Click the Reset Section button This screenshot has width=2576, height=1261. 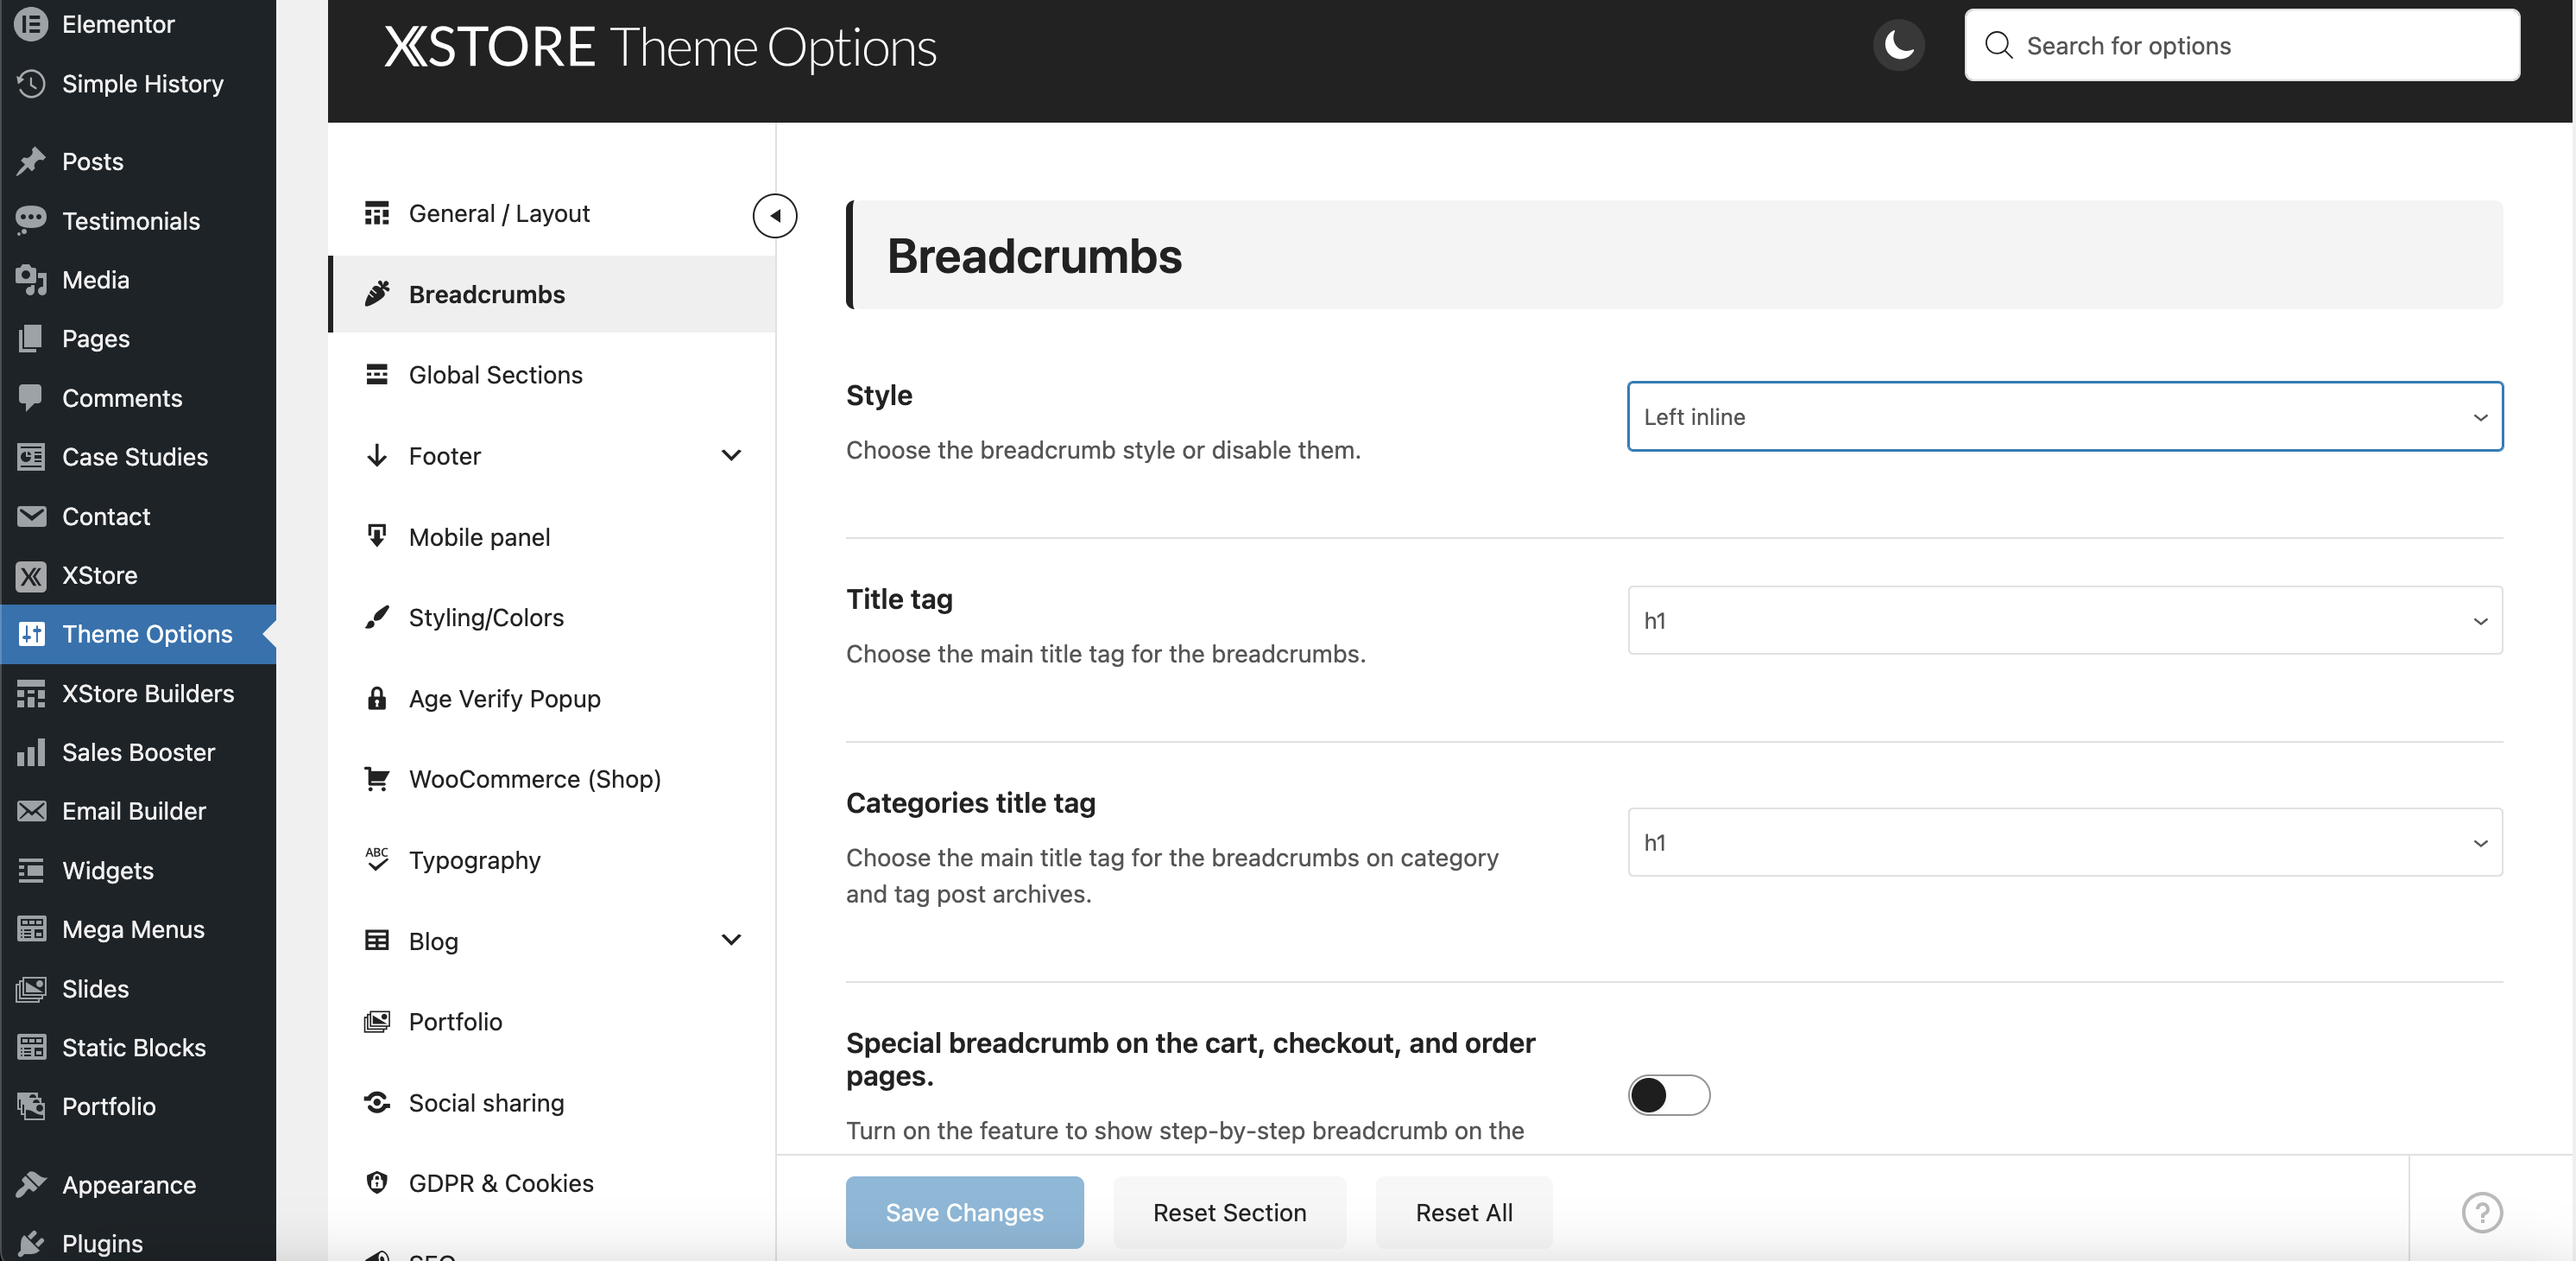point(1229,1212)
